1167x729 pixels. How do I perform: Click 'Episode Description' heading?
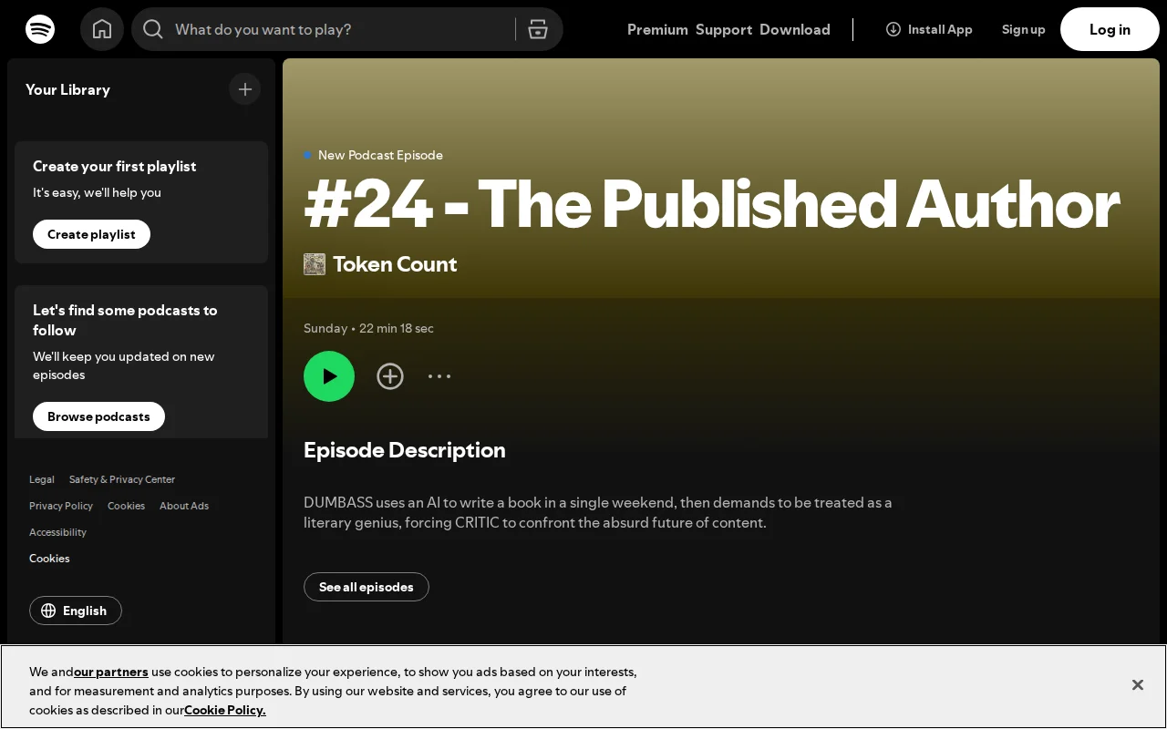tap(405, 450)
